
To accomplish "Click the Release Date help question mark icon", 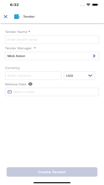I will 30,84.
